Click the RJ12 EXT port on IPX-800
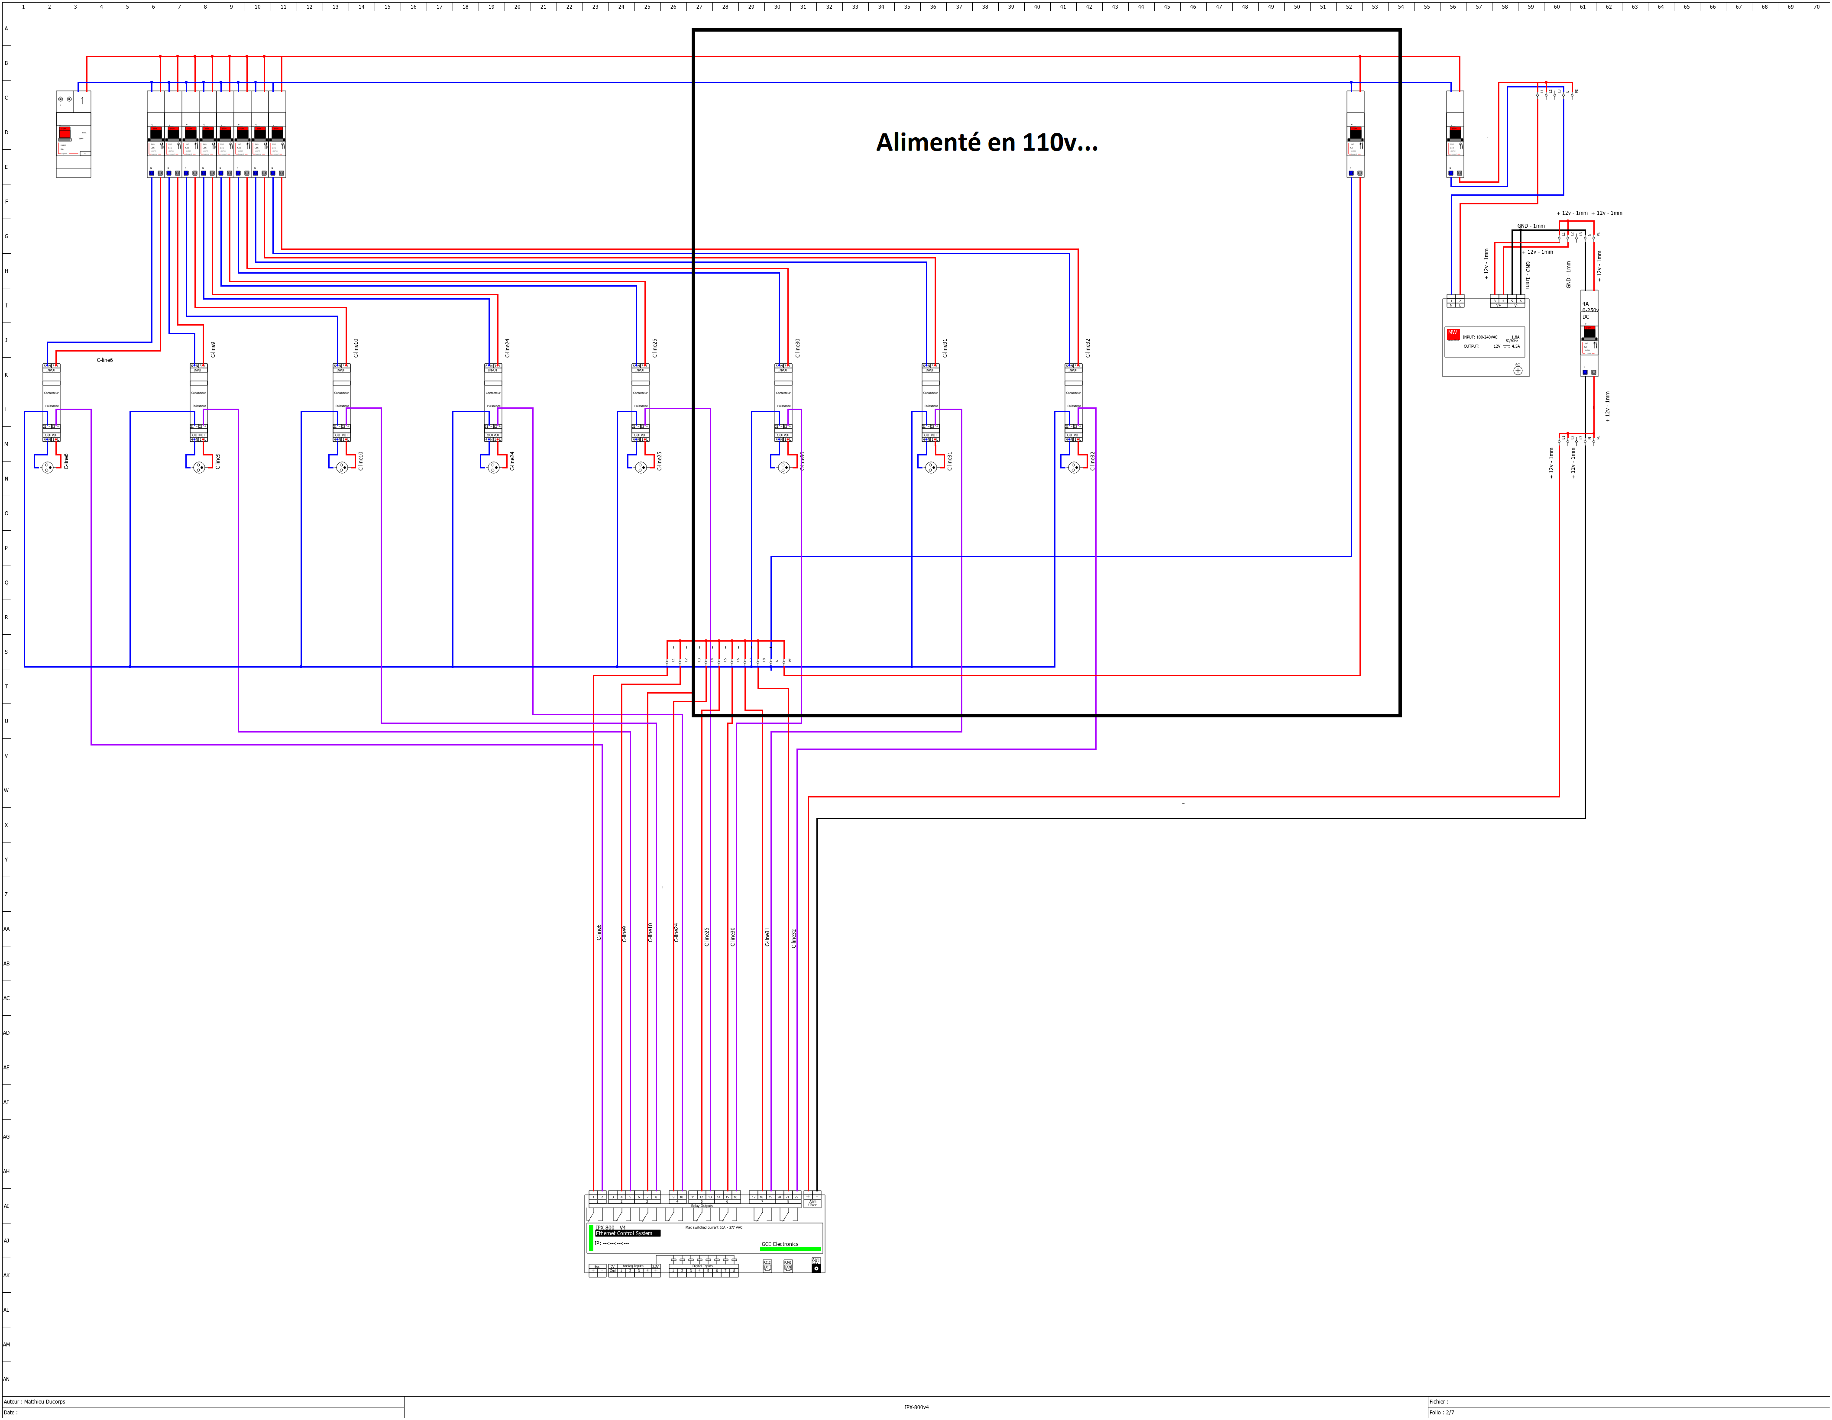The height and width of the screenshot is (1420, 1832). pyautogui.click(x=767, y=1267)
